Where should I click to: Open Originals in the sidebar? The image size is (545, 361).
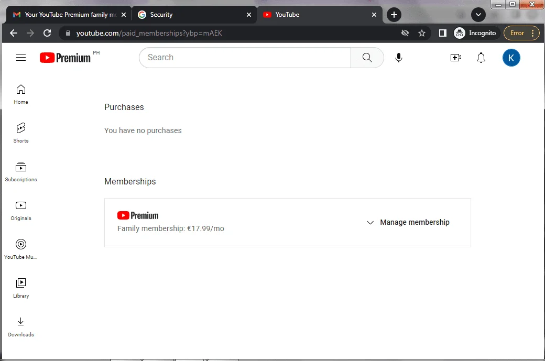(x=21, y=211)
